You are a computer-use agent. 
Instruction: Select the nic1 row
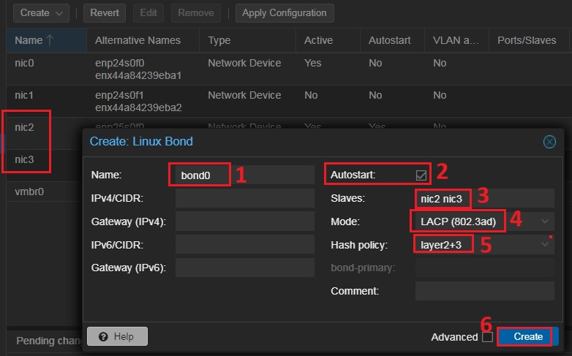tap(289, 101)
